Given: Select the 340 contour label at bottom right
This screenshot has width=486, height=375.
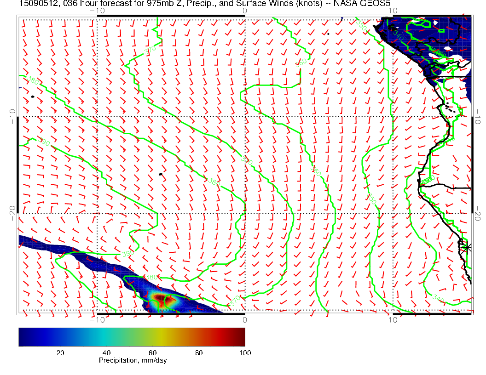Looking at the screenshot, I should coord(439,299).
